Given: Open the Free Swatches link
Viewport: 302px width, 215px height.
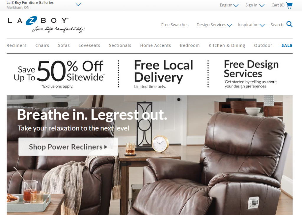Looking at the screenshot, I should pyautogui.click(x=175, y=25).
